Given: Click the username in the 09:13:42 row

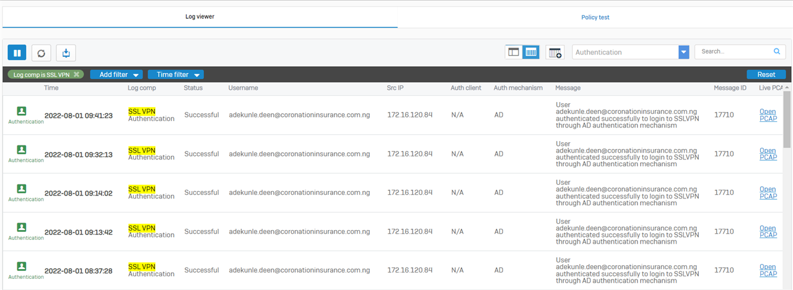Looking at the screenshot, I should [x=299, y=231].
